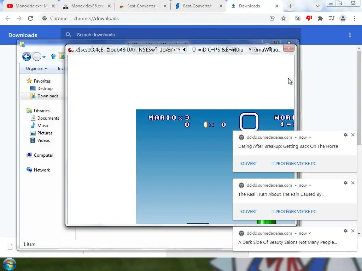Bookmark this page with the star

tap(284, 18)
